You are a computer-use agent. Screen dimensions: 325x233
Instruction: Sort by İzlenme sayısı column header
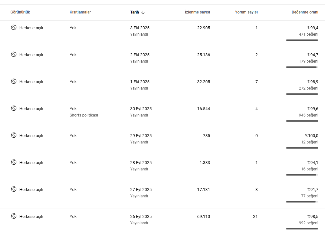[197, 12]
